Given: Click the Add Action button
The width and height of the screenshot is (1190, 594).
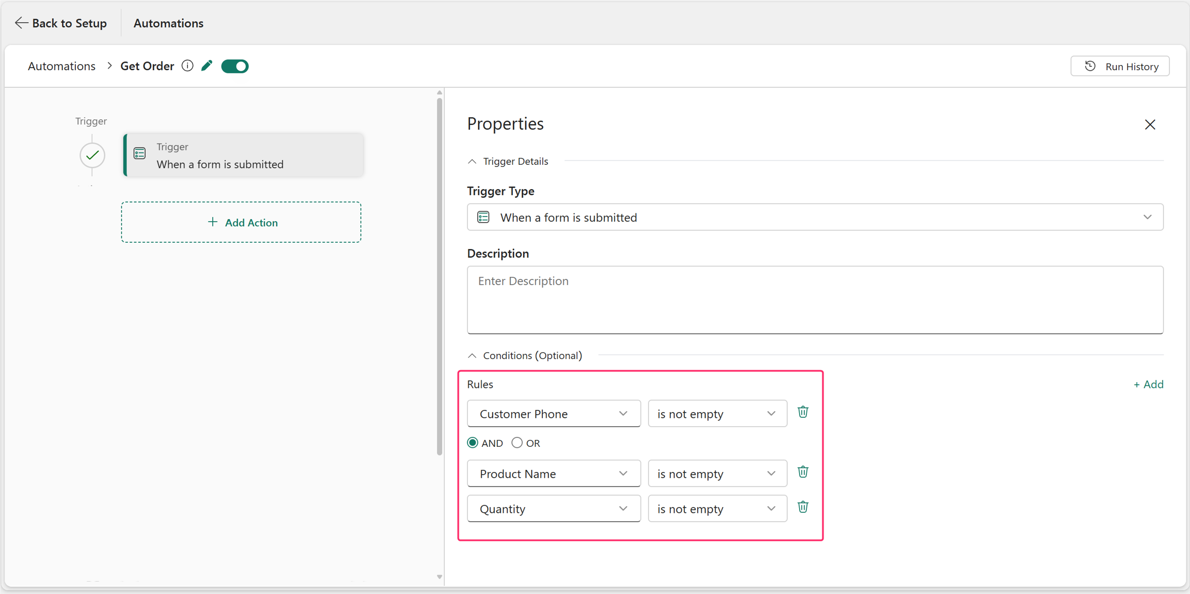Looking at the screenshot, I should [241, 222].
